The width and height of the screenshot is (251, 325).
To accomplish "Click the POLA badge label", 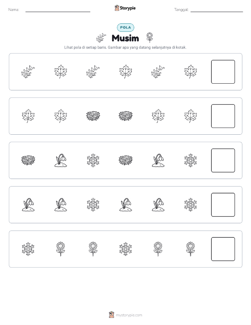I will 125,27.
